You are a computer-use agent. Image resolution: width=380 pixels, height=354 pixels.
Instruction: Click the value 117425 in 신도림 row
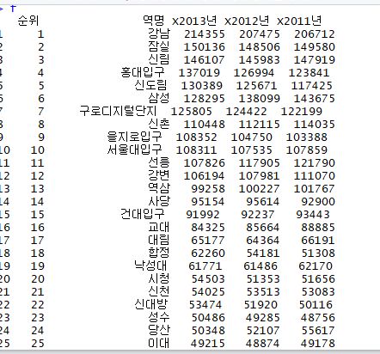pyautogui.click(x=312, y=86)
